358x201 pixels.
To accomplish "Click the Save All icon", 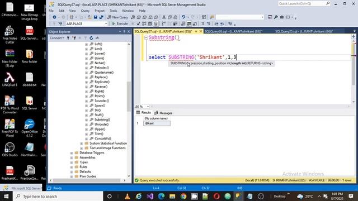I will coord(101,17).
